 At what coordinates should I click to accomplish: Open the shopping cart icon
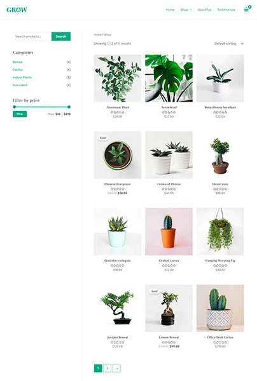pyautogui.click(x=246, y=10)
